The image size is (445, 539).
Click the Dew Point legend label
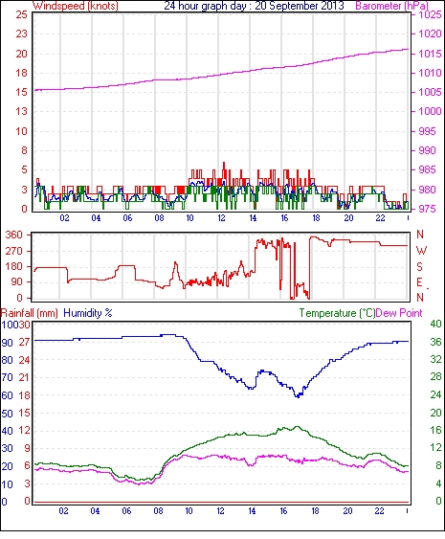pyautogui.click(x=399, y=313)
